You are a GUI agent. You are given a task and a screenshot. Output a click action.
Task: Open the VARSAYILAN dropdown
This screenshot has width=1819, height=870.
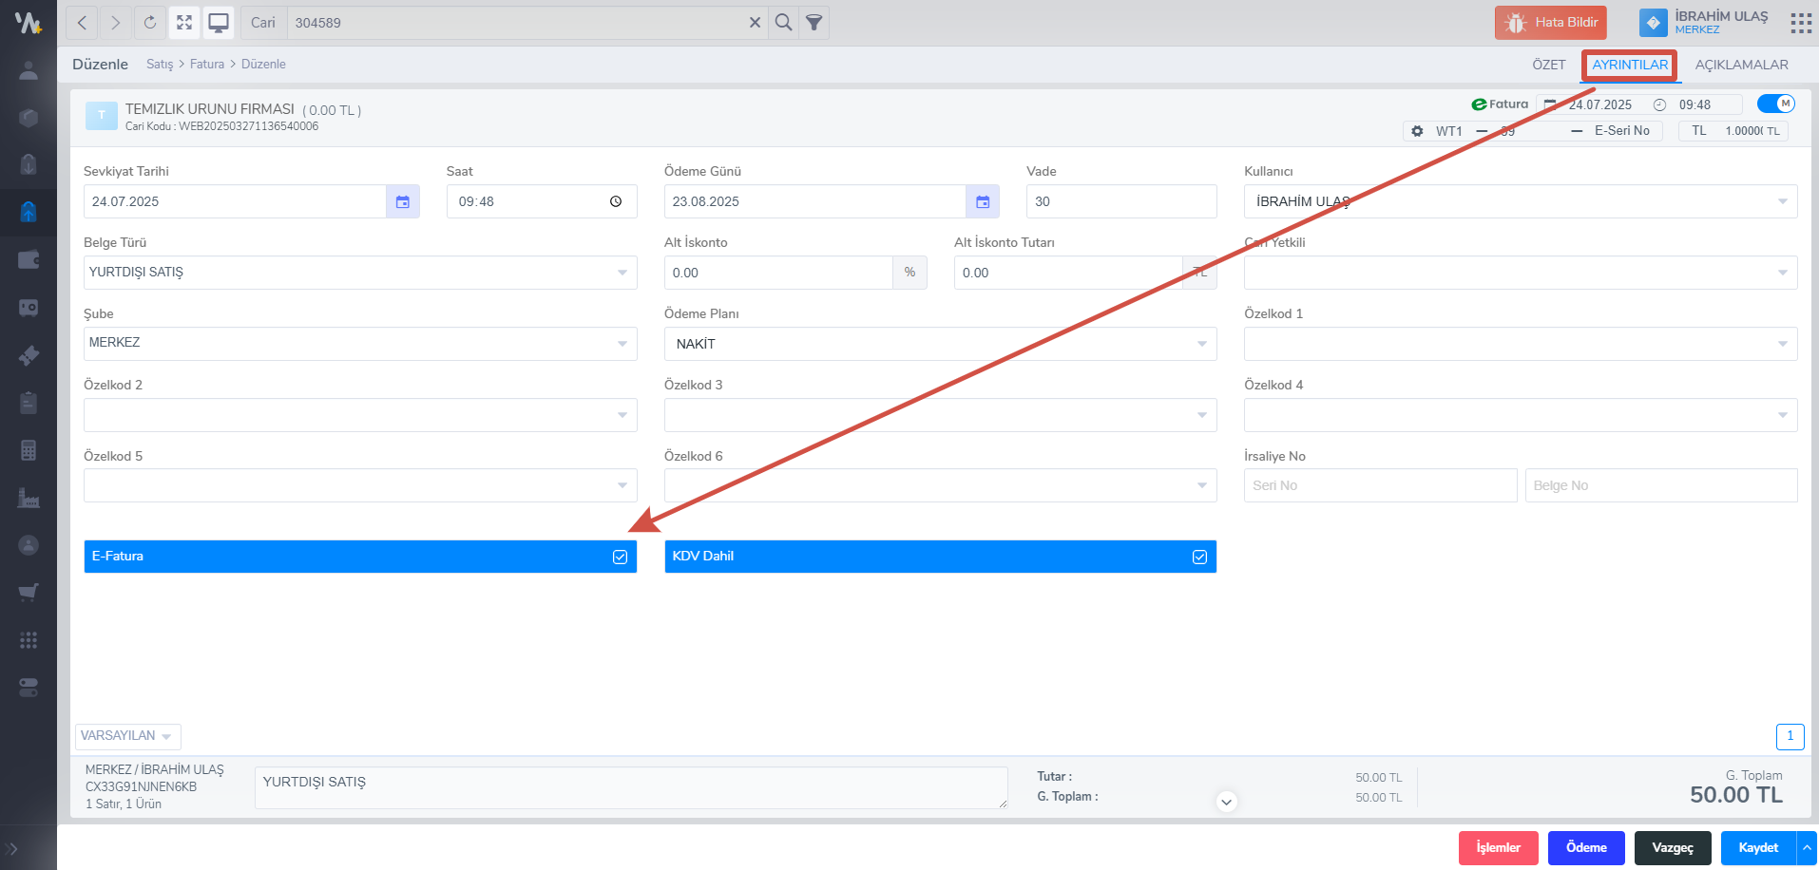click(x=127, y=736)
